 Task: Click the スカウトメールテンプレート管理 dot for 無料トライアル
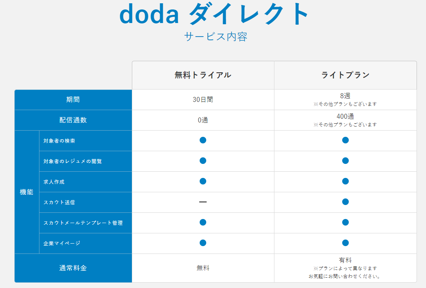203,222
